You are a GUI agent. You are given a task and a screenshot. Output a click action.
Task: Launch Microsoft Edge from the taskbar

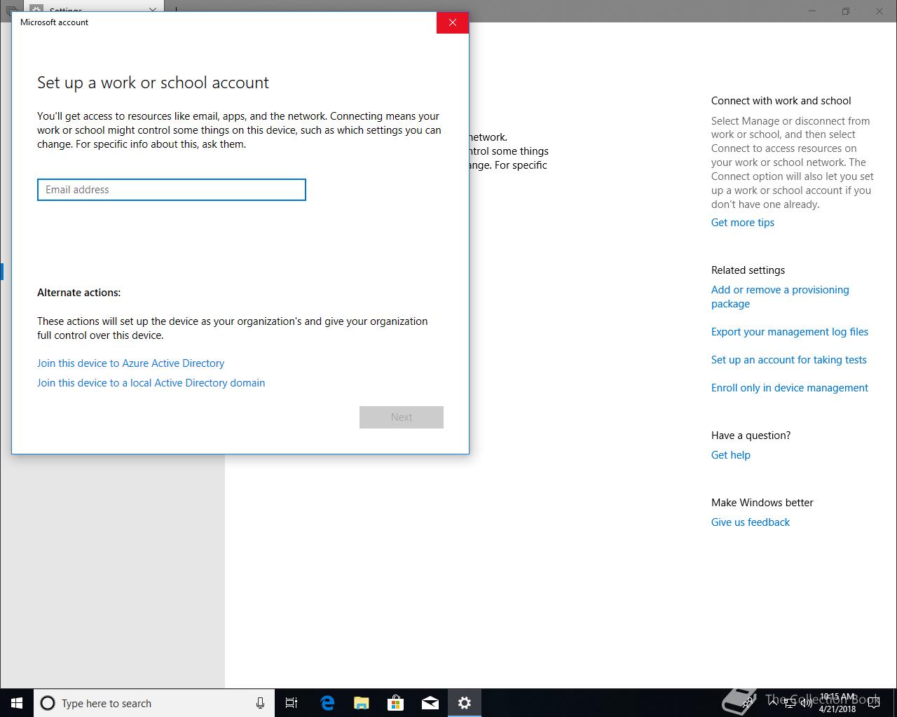click(x=327, y=703)
